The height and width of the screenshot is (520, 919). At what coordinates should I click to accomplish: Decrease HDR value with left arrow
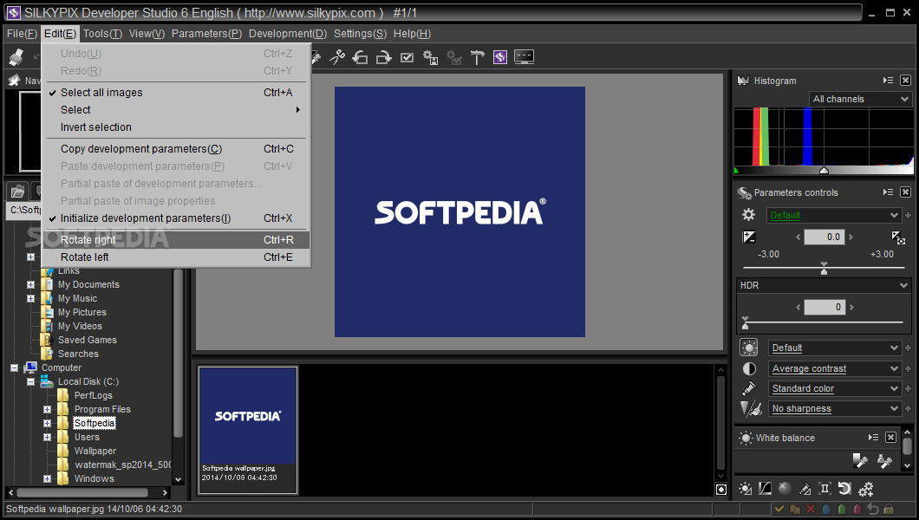tap(798, 307)
